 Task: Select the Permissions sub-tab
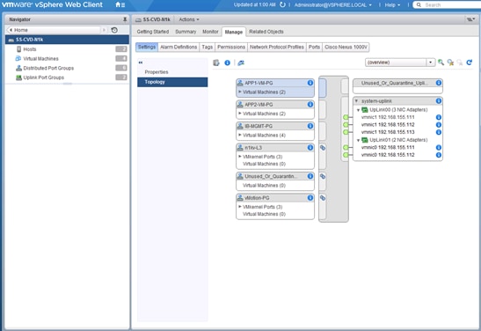(231, 47)
